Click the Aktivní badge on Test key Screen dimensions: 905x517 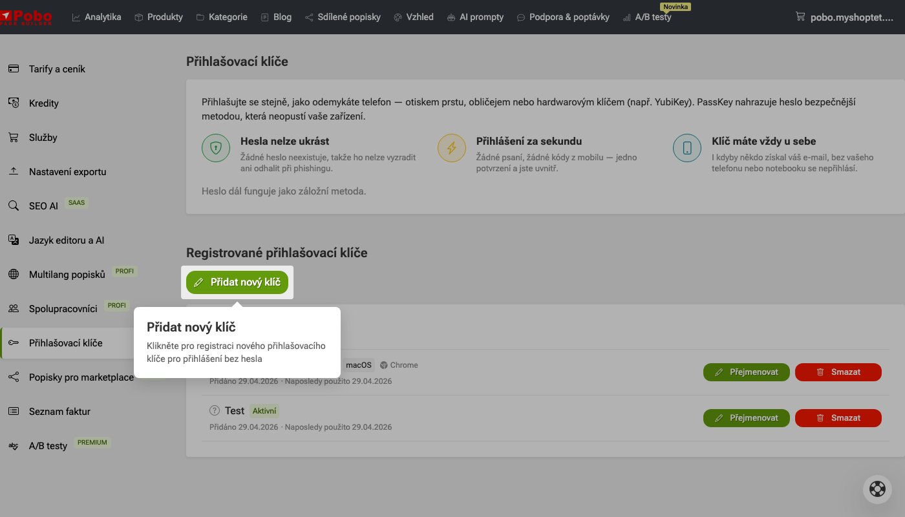(x=264, y=410)
